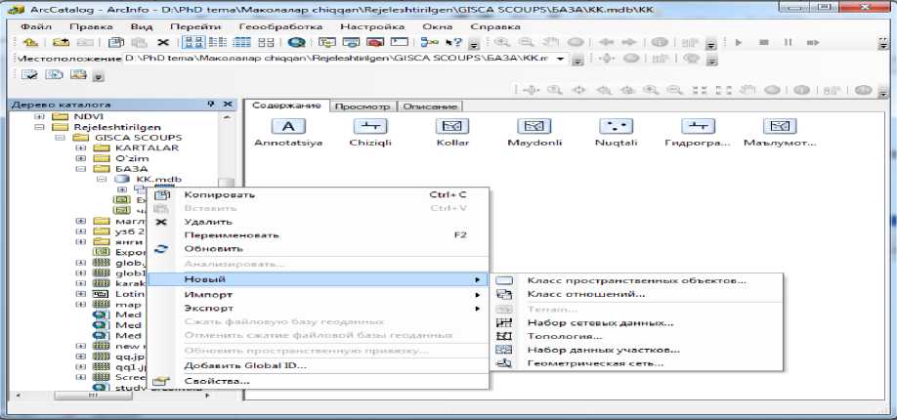Click the pin icon on catalog tree panel

[211, 105]
